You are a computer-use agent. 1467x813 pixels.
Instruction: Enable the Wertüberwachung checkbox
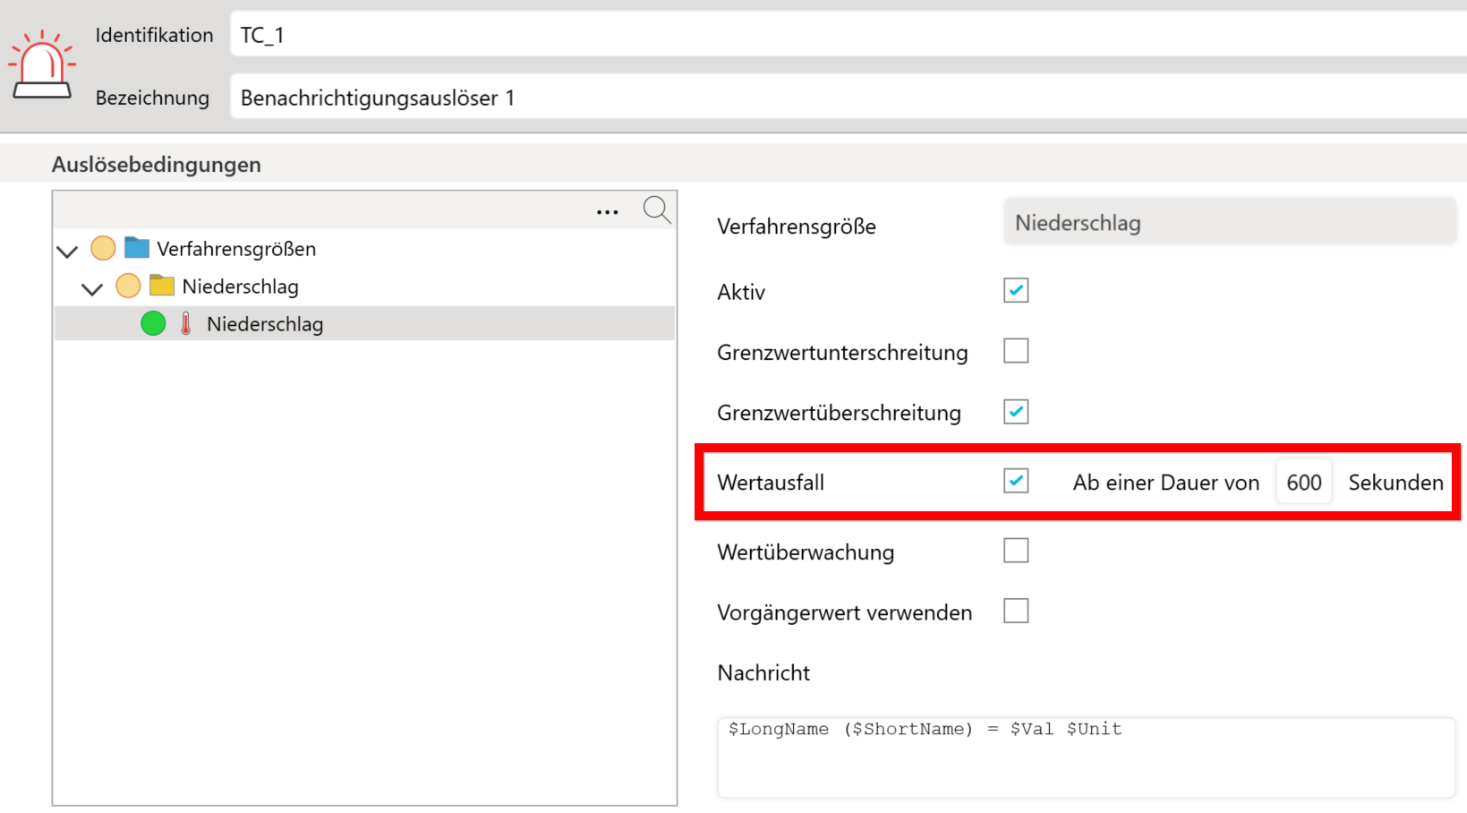(1016, 550)
